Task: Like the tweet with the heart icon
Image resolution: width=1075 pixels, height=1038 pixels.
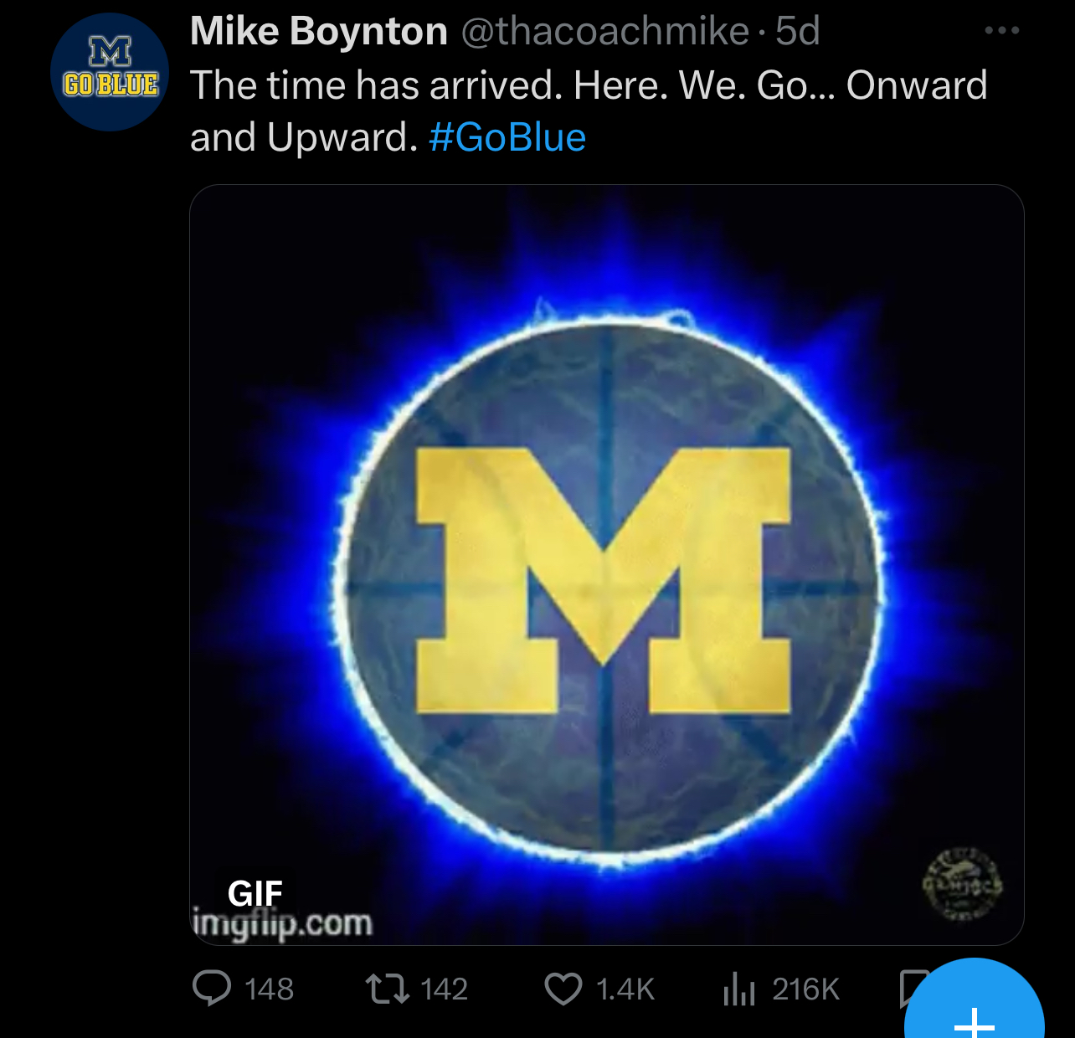Action: (x=563, y=989)
